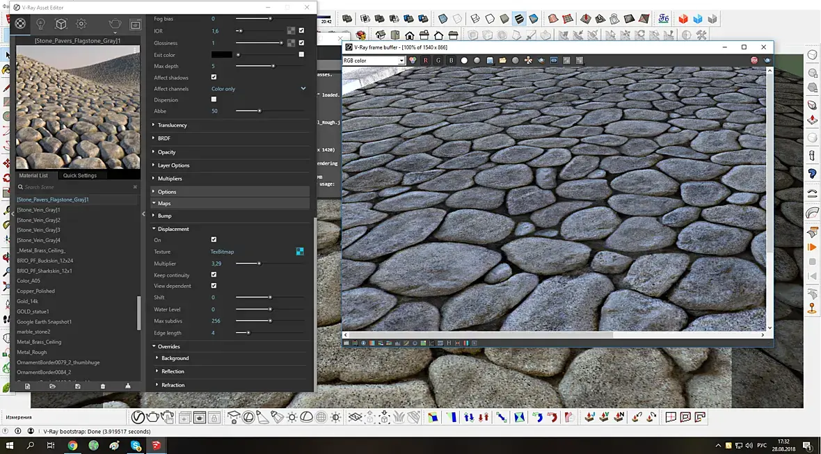This screenshot has height=454, width=821.
Task: Delete material with the trash icon
Action: pyautogui.click(x=103, y=386)
